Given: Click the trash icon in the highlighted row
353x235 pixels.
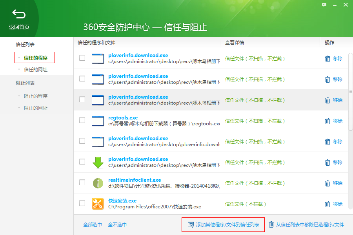Looking at the screenshot, I should (x=328, y=100).
